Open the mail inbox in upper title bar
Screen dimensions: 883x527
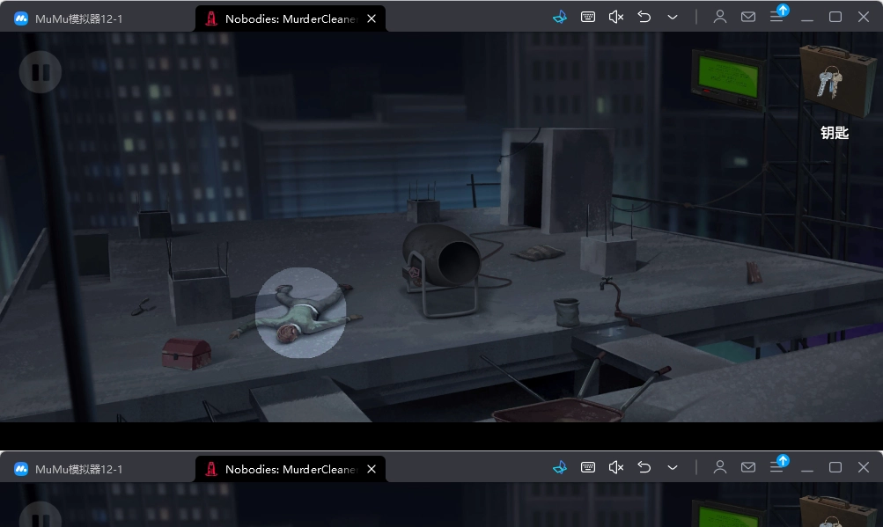coord(747,17)
